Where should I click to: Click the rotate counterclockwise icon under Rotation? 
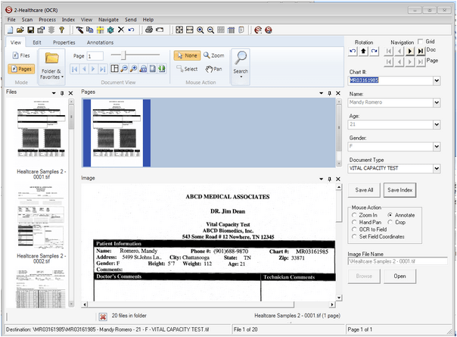pos(353,51)
